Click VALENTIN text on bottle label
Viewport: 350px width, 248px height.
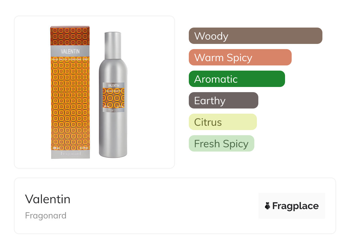[114, 85]
